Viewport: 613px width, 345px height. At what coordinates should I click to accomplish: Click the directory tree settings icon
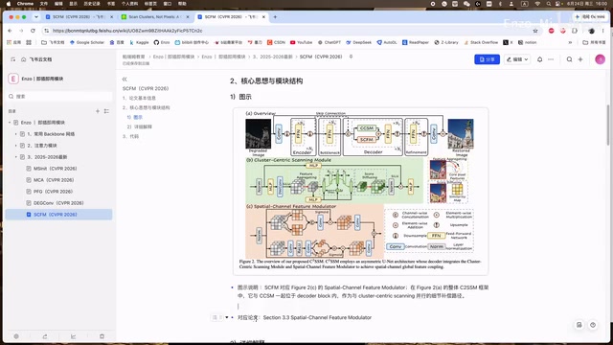point(106,111)
